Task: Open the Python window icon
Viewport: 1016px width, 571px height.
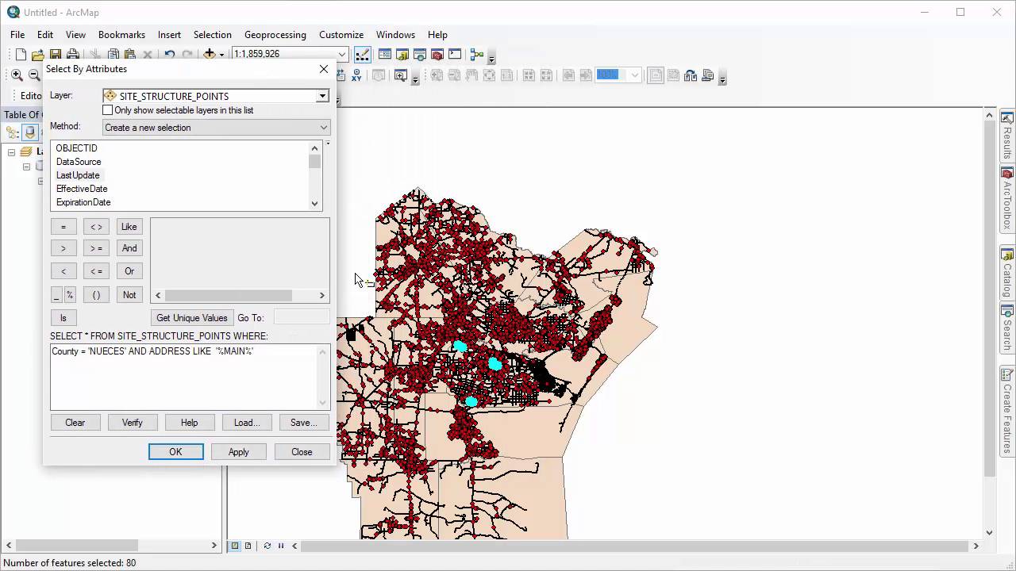Action: tap(455, 55)
